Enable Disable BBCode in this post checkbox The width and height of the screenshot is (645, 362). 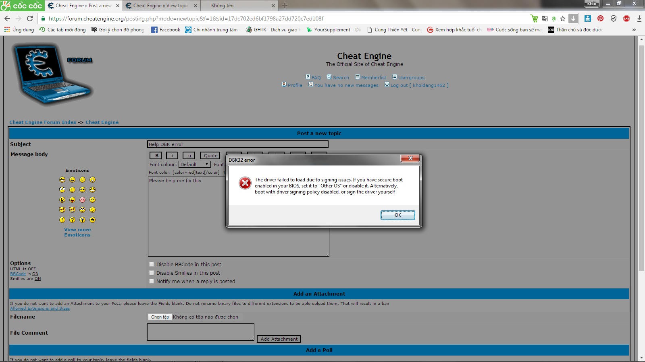point(152,264)
